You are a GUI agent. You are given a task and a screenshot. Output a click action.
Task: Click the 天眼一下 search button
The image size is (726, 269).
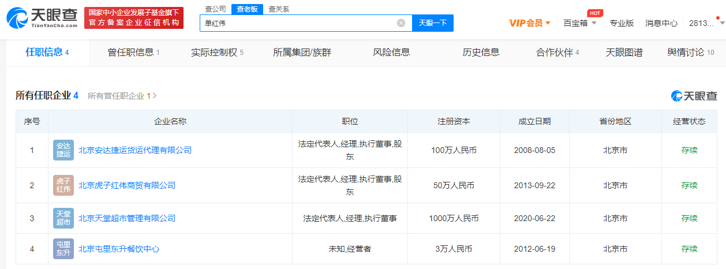pyautogui.click(x=433, y=23)
